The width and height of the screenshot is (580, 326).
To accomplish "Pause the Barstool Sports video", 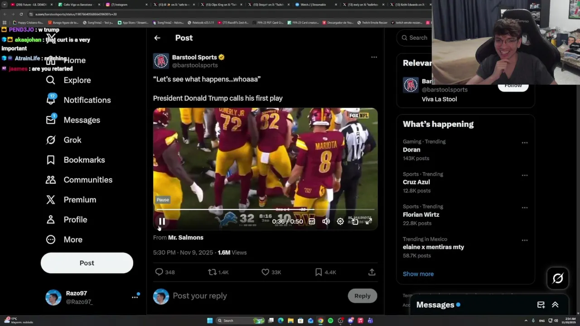I will coord(162,221).
